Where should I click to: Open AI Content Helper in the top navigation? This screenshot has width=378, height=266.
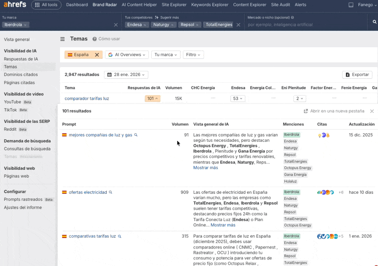click(x=139, y=5)
